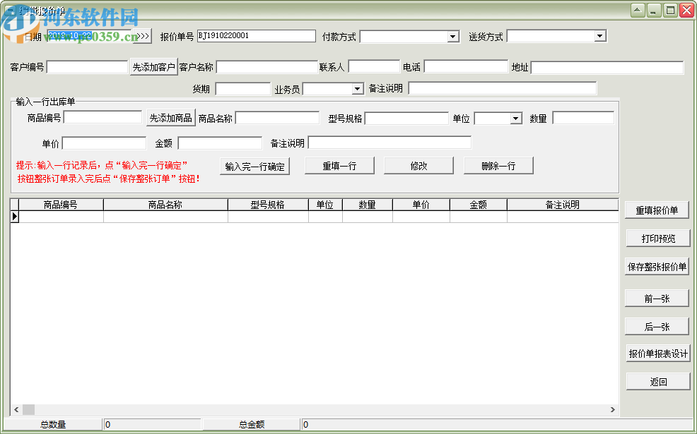
Task: Open the 付款方式 dropdown
Action: tap(453, 37)
